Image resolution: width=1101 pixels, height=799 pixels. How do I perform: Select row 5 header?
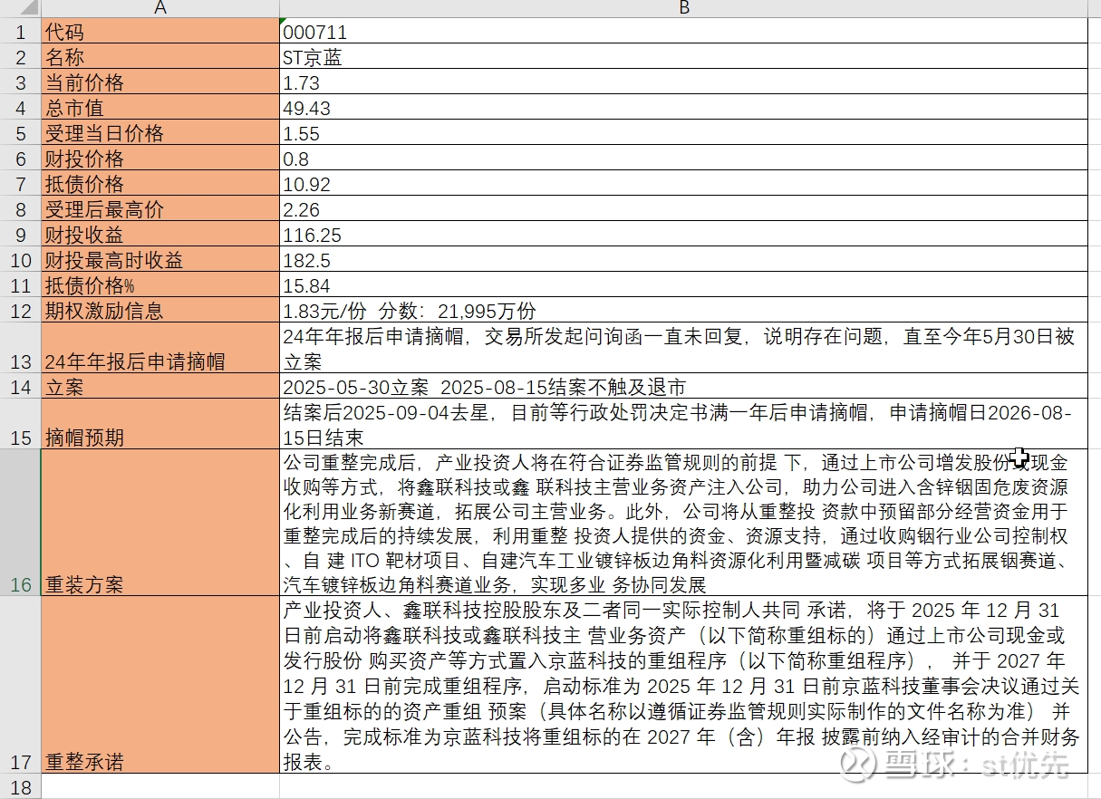[x=20, y=132]
